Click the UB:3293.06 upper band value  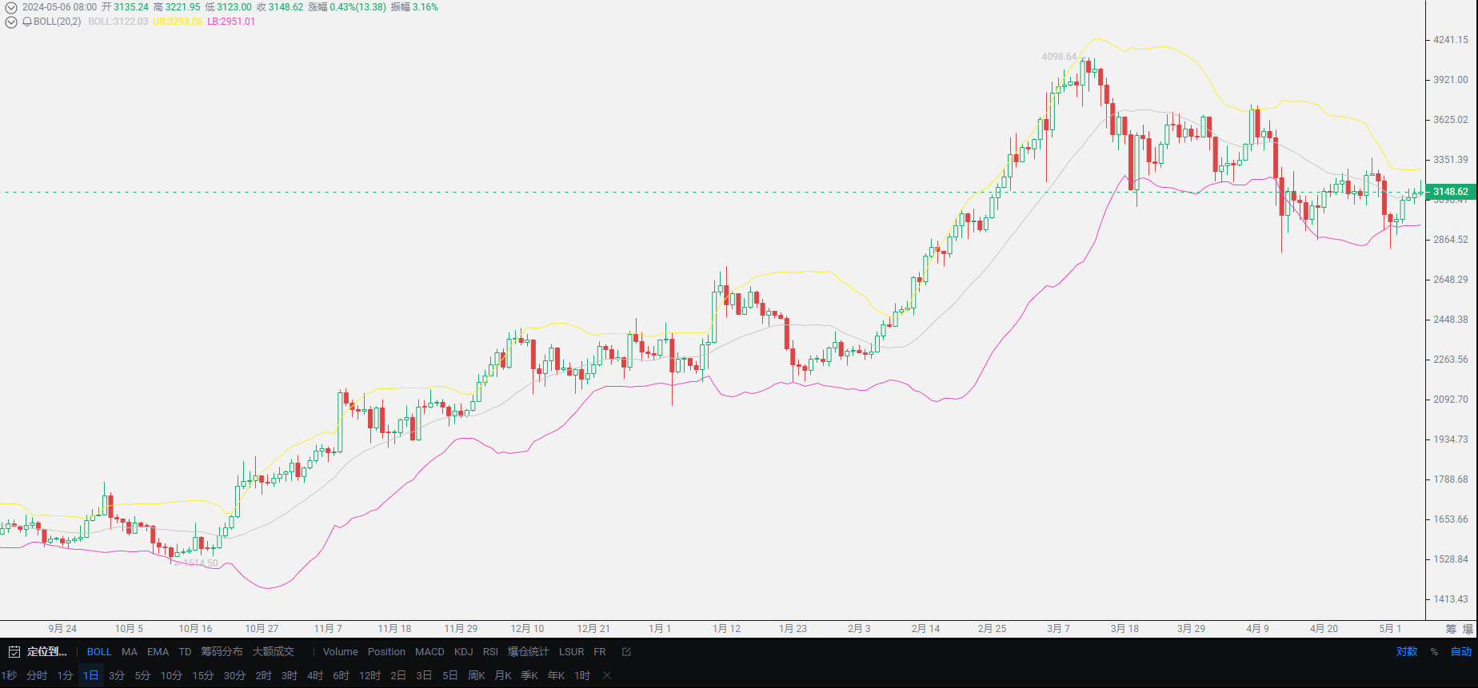click(x=178, y=22)
